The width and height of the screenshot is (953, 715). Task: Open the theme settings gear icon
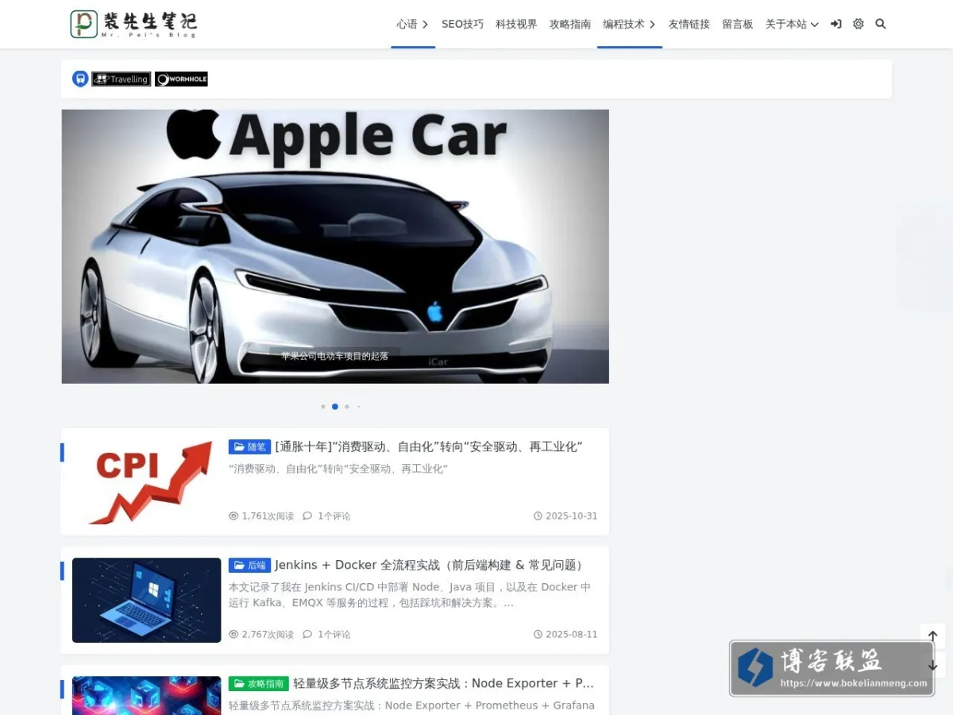(x=858, y=24)
